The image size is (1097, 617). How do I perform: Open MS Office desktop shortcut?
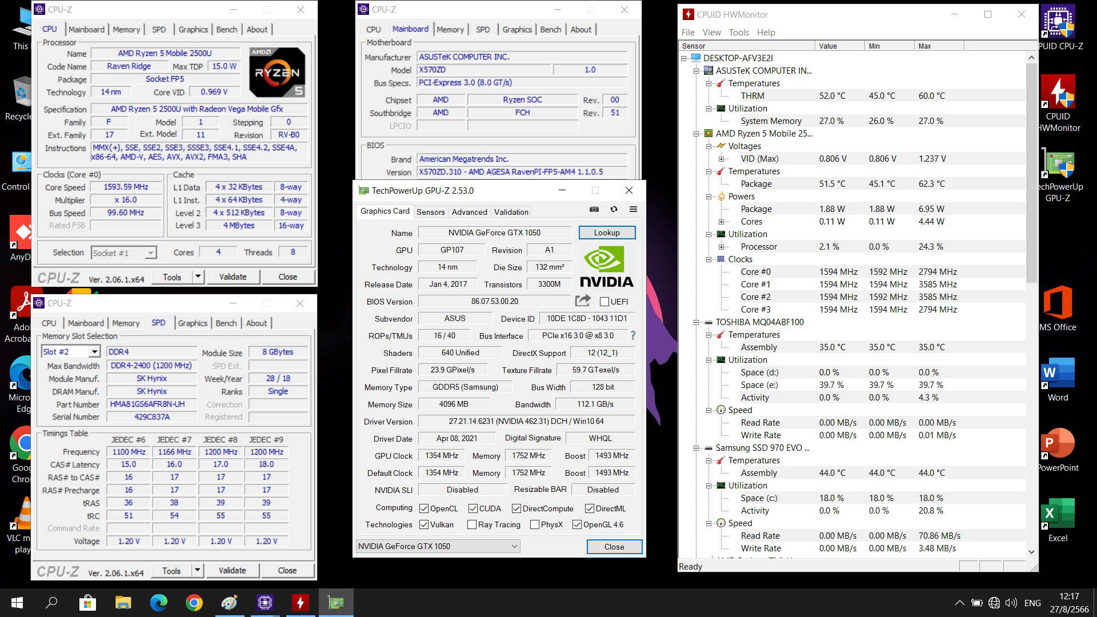coord(1058,308)
